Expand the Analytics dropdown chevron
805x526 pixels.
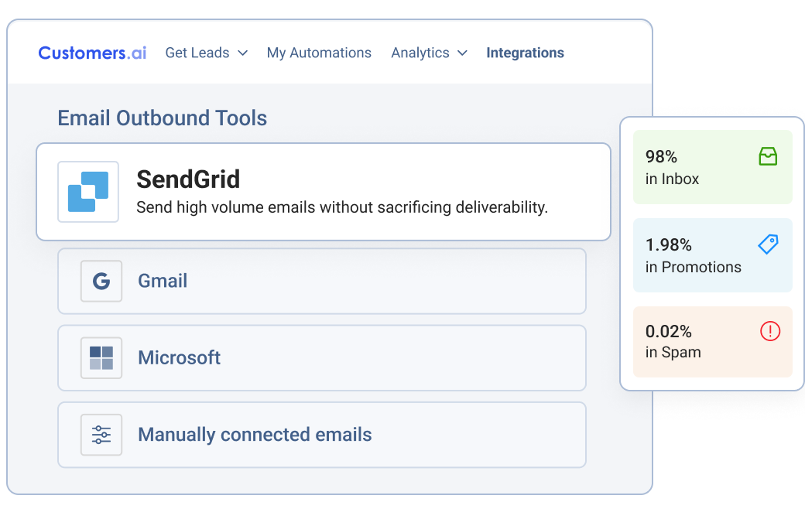(462, 53)
